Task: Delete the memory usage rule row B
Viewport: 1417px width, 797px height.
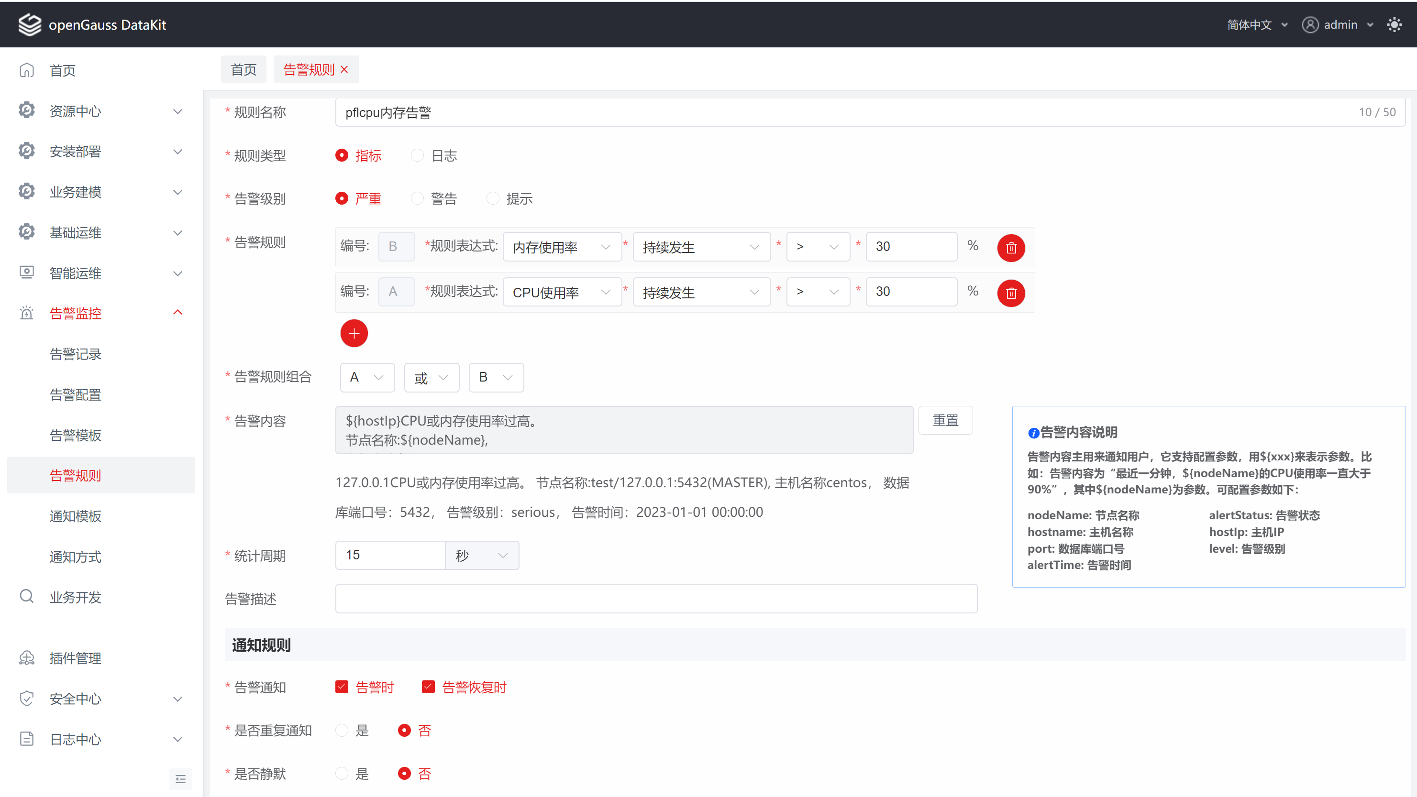Action: pyautogui.click(x=1010, y=247)
